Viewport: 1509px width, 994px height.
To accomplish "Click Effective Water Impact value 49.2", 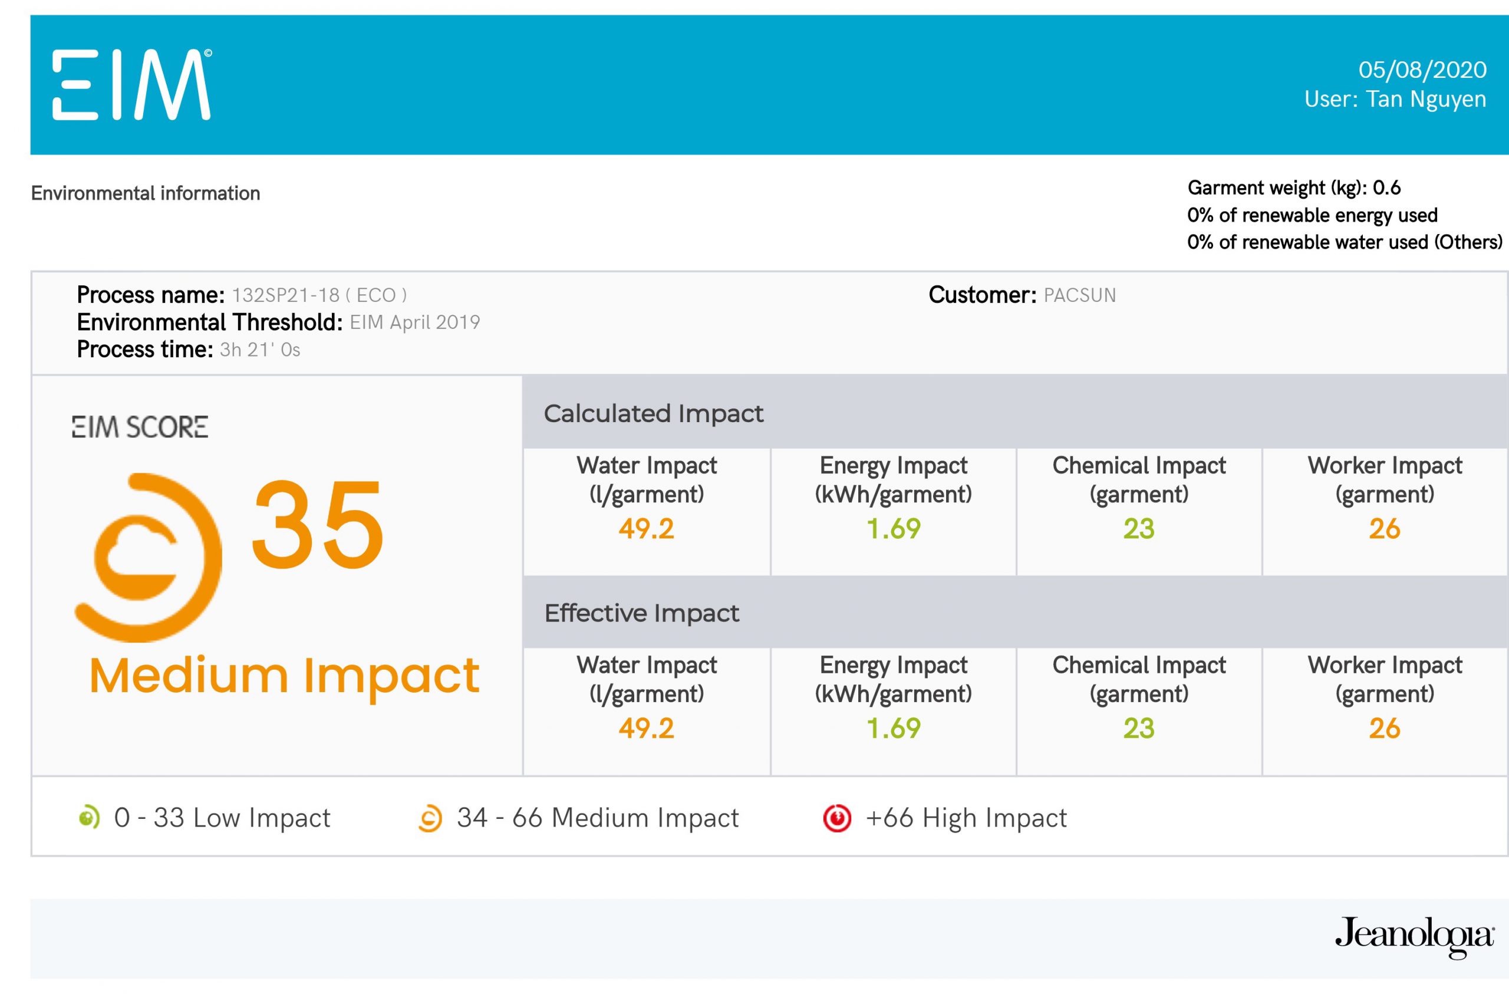I will [x=646, y=729].
